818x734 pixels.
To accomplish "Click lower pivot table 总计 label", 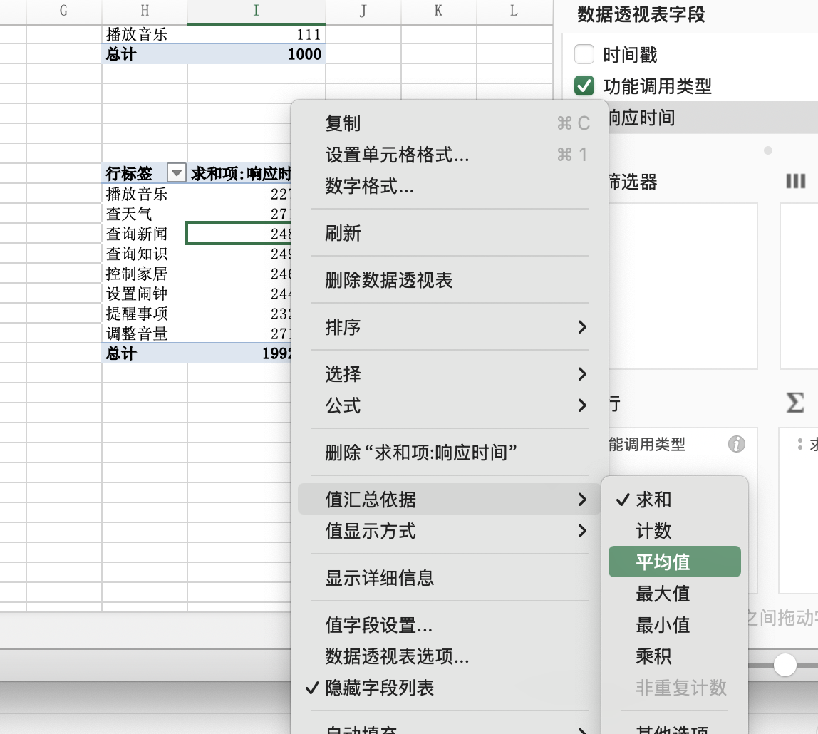I will pyautogui.click(x=145, y=353).
